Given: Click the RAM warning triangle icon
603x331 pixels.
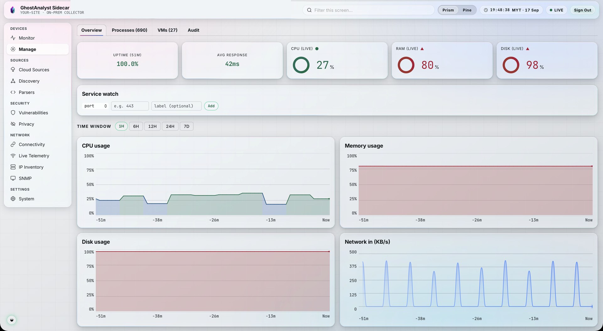Looking at the screenshot, I should click(x=422, y=49).
